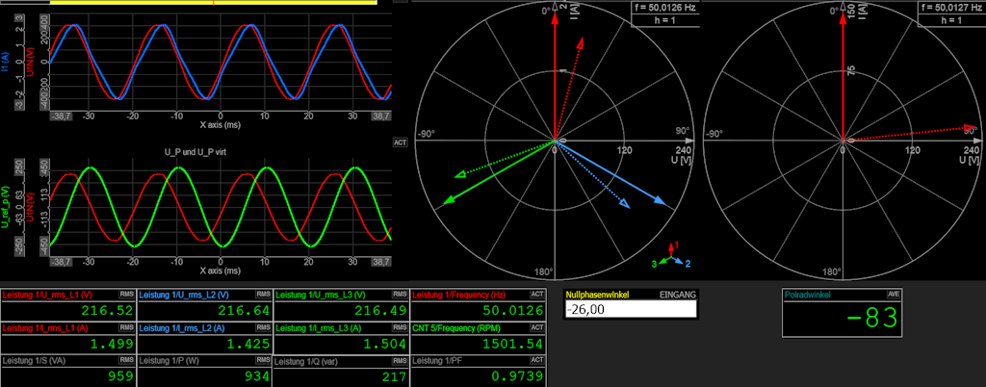Click U1N(V) axis label beside I1 (A)
This screenshot has width=986, height=387.
[x=30, y=62]
